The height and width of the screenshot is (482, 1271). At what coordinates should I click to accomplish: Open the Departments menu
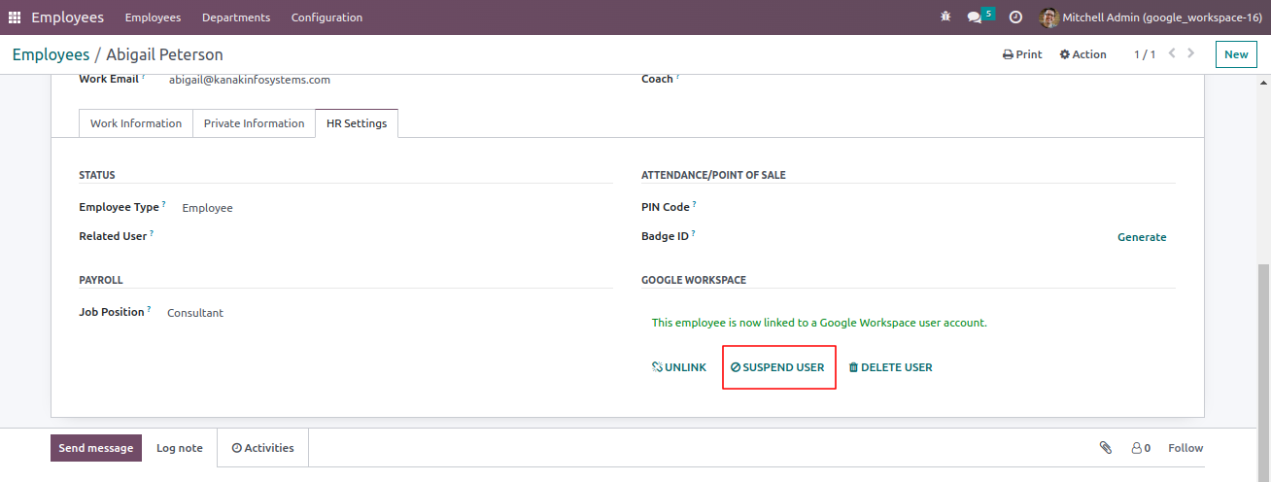click(236, 17)
